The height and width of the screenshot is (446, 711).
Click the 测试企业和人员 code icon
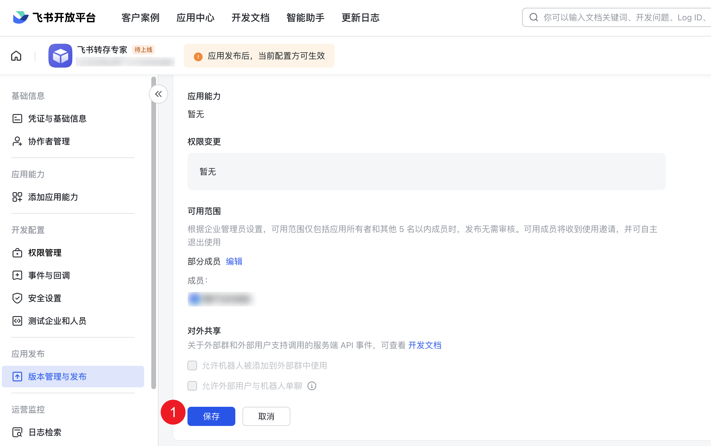[x=17, y=321]
